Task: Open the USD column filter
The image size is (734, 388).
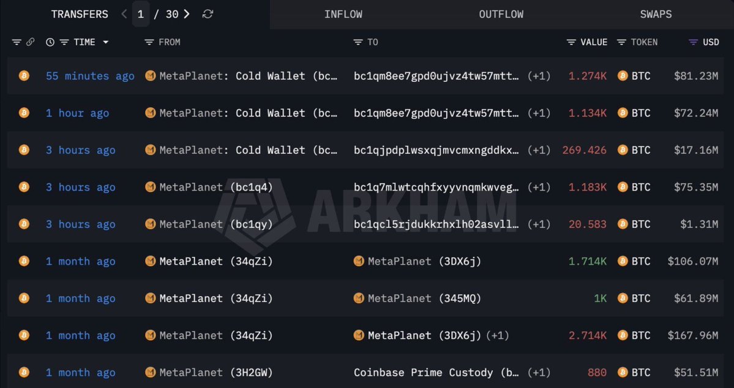Action: tap(693, 42)
